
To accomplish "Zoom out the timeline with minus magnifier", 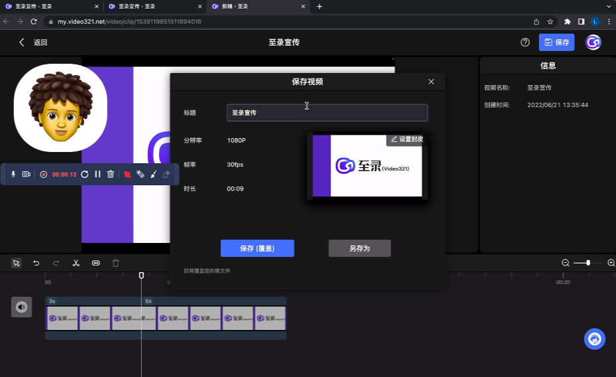I will coord(566,263).
